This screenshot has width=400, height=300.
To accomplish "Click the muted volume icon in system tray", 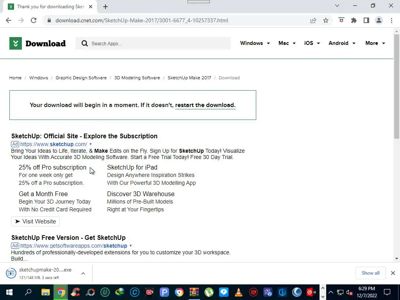I will pyautogui.click(x=350, y=292).
